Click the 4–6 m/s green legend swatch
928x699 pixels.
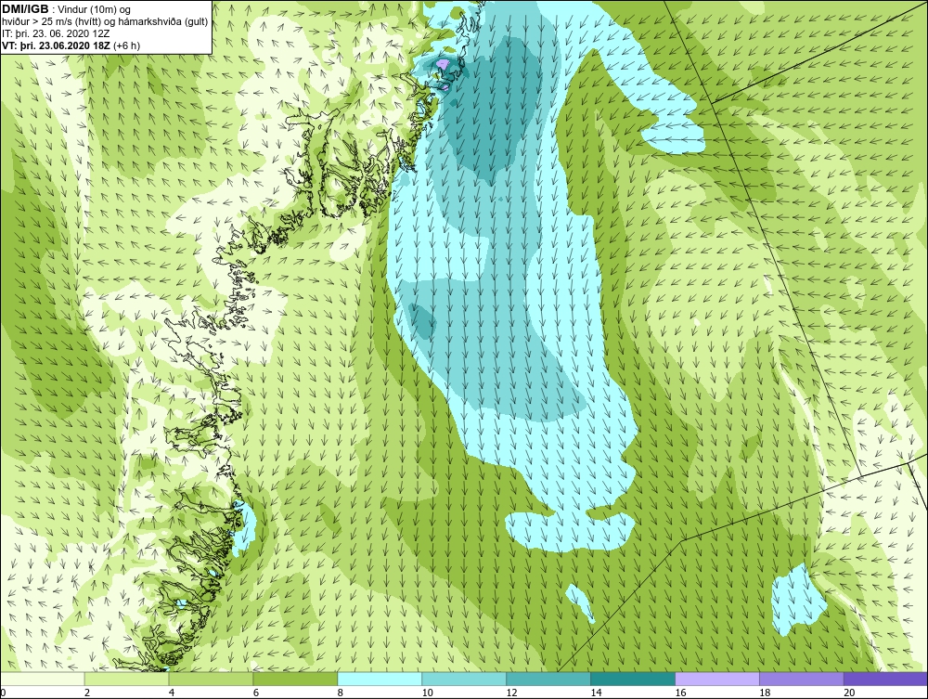point(211,679)
